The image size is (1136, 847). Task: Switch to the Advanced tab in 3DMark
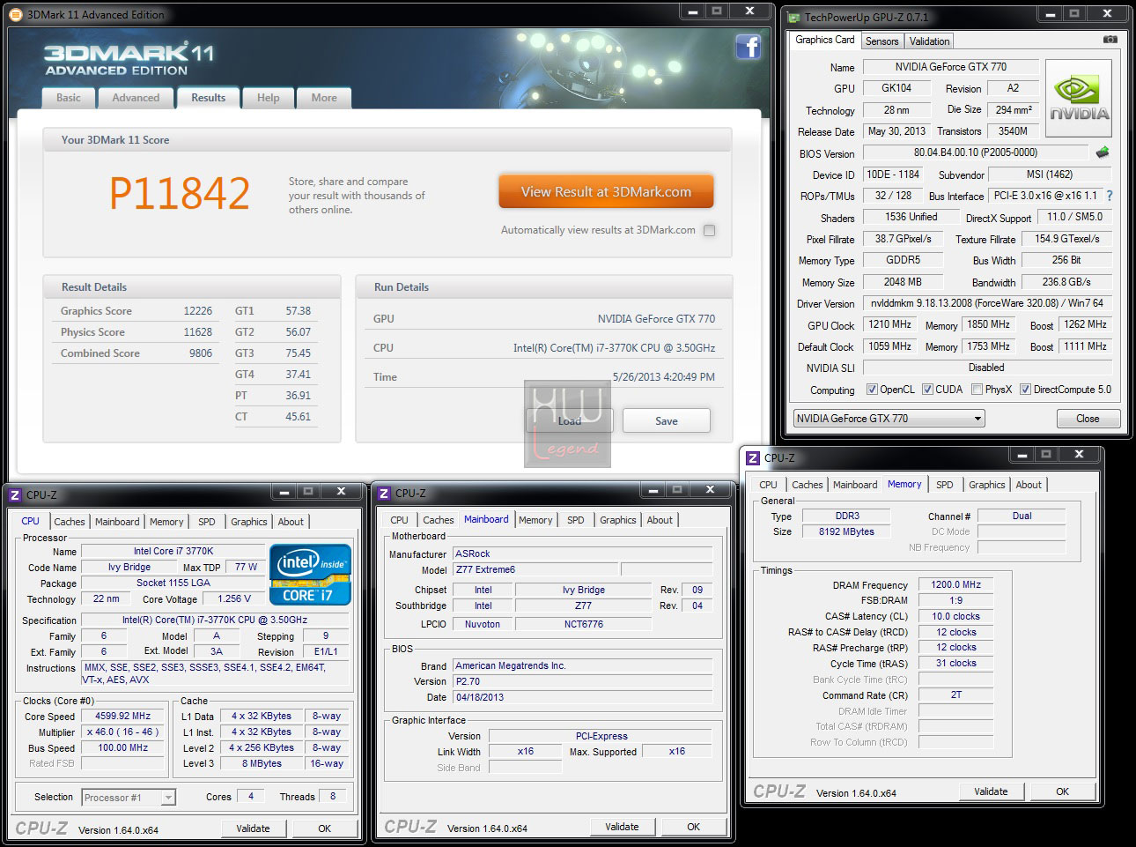coord(136,98)
